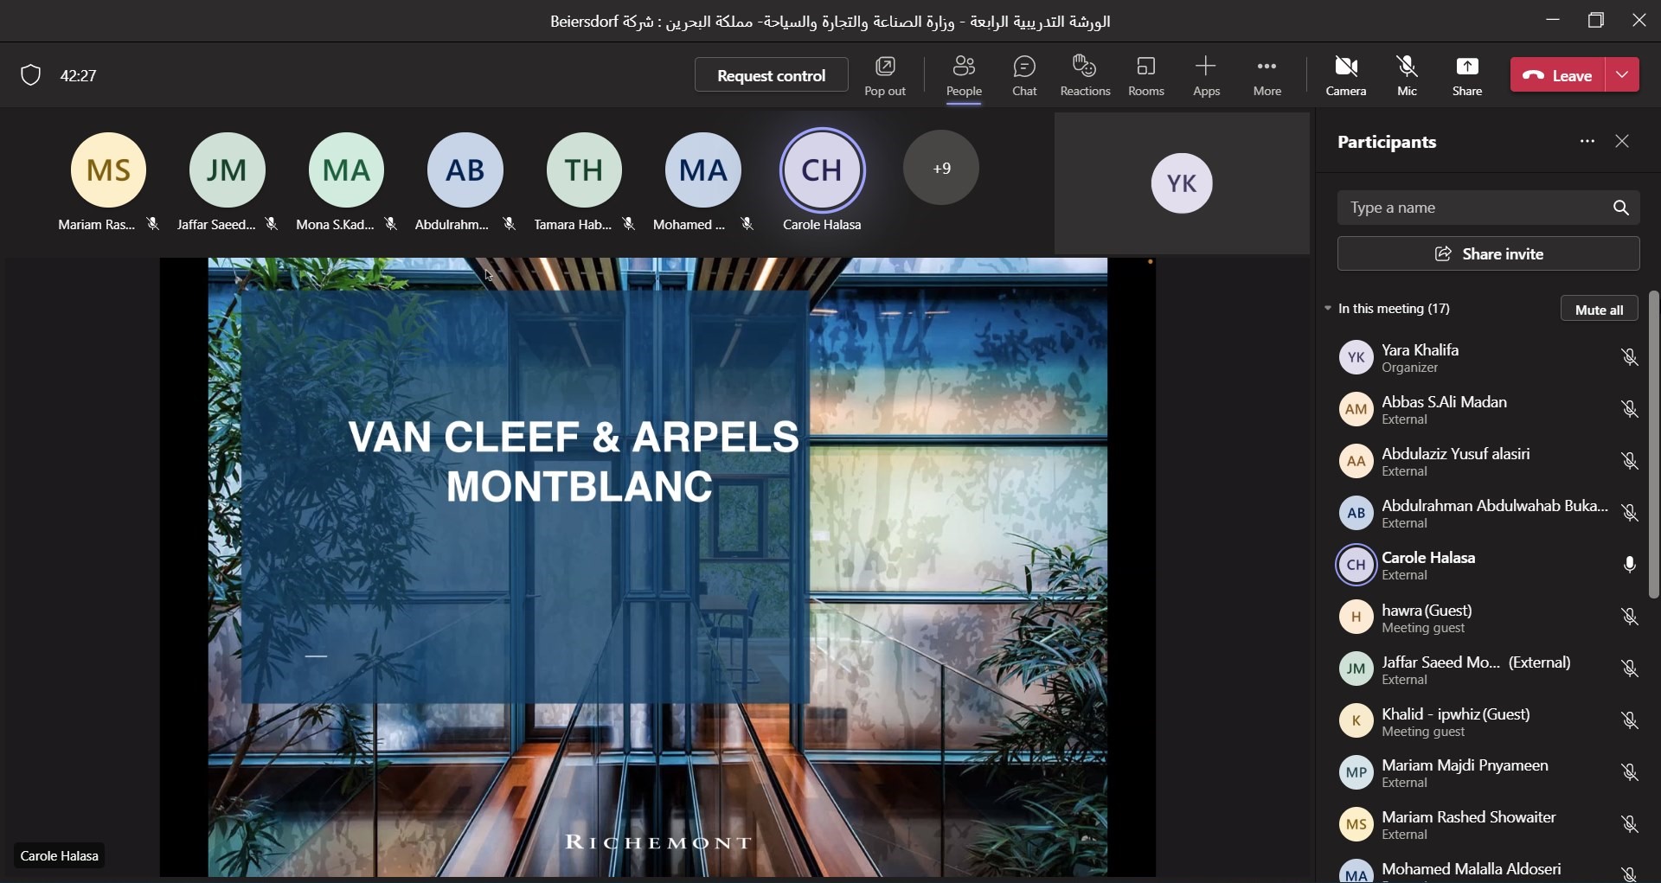Viewport: 1661px width, 883px height.
Task: Select Carole Halasa in participants list
Action: (1483, 565)
